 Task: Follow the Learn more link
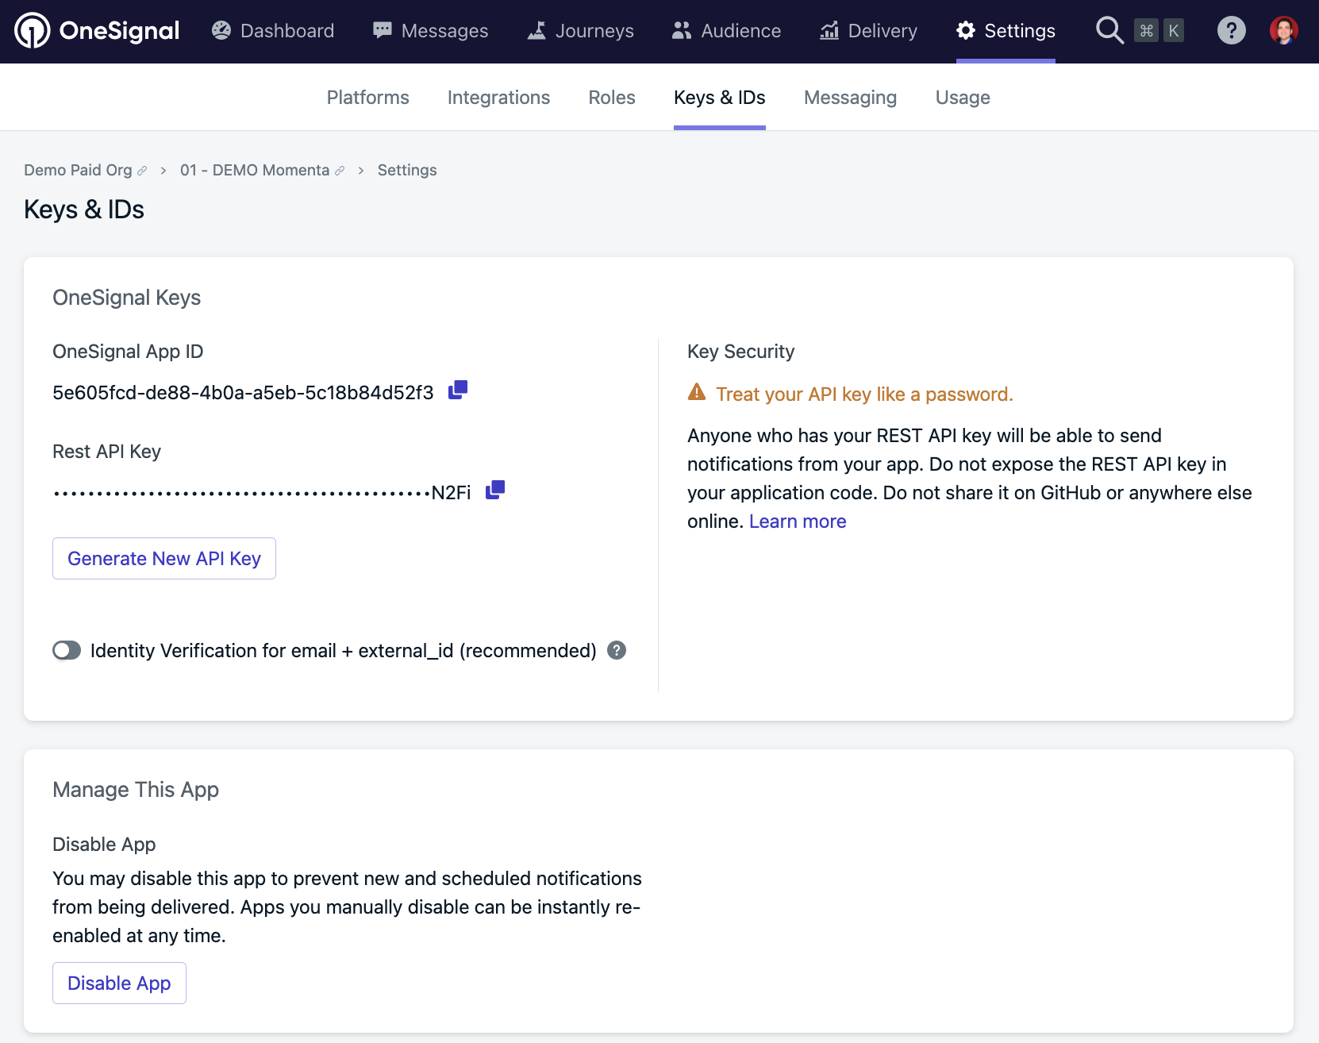point(798,521)
